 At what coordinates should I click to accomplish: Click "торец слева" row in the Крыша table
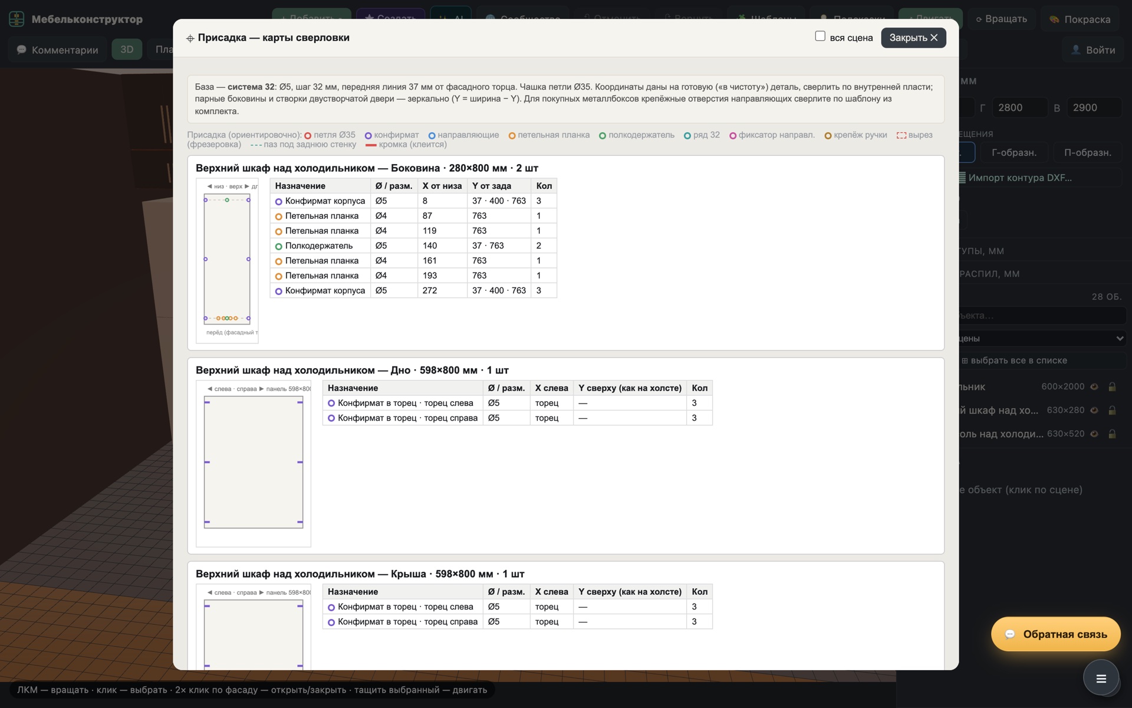(x=518, y=607)
